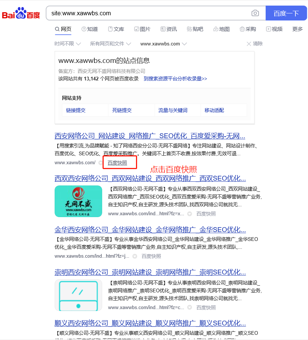
Task: Open the 文库 tab
Action: tap(116, 29)
